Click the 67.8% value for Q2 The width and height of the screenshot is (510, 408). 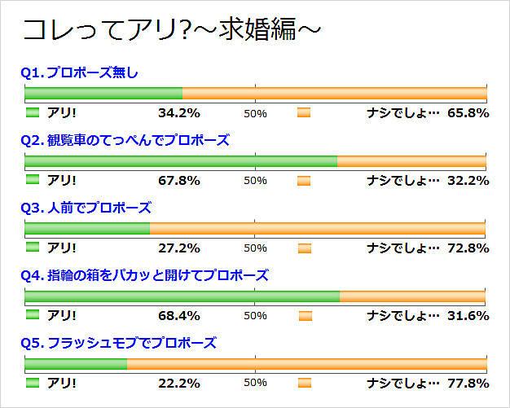point(179,181)
